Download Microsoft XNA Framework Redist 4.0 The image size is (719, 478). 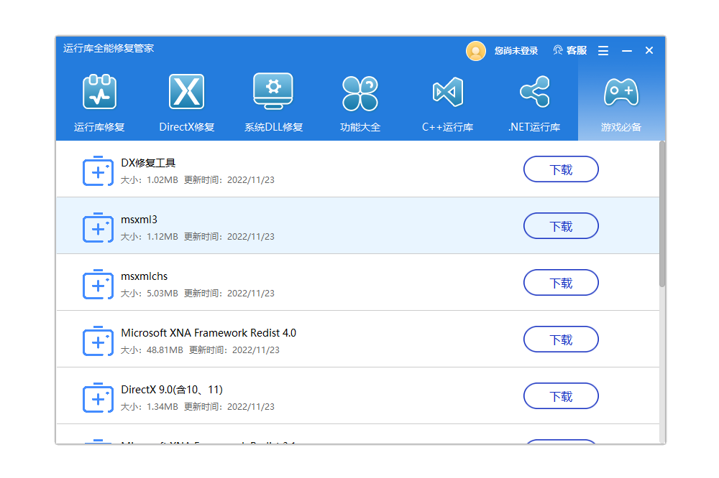(x=561, y=339)
